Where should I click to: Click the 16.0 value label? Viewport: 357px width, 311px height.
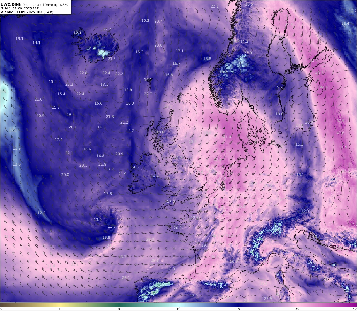[x=130, y=103]
